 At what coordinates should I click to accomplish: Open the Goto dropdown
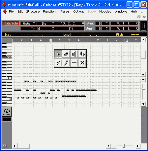[29, 23]
